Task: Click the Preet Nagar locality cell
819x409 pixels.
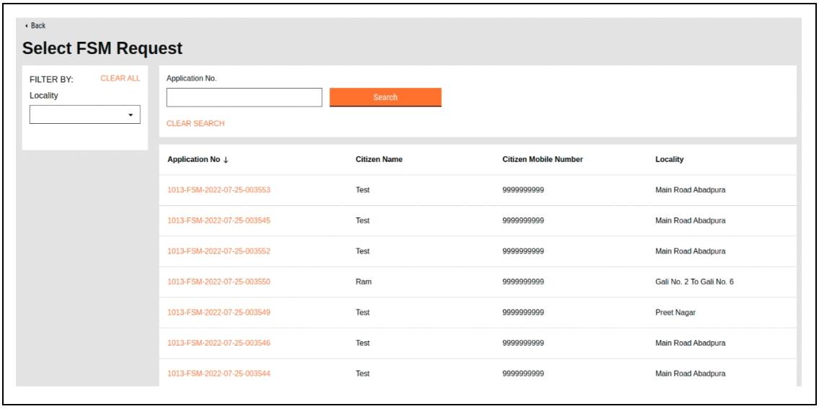Action: tap(675, 313)
